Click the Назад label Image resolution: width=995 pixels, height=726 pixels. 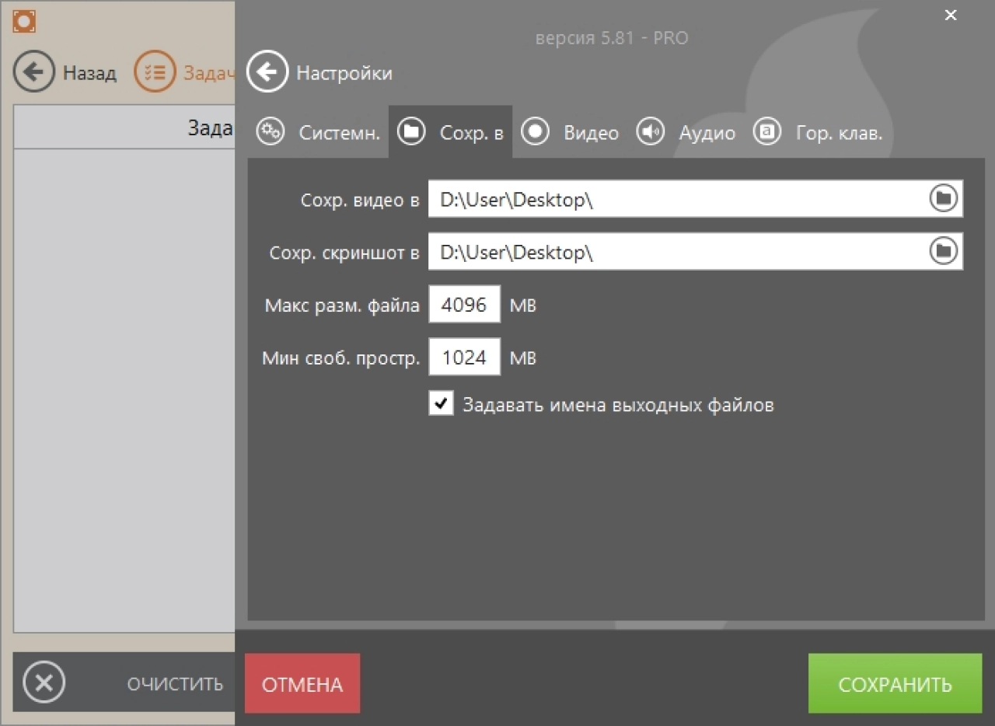pos(89,73)
